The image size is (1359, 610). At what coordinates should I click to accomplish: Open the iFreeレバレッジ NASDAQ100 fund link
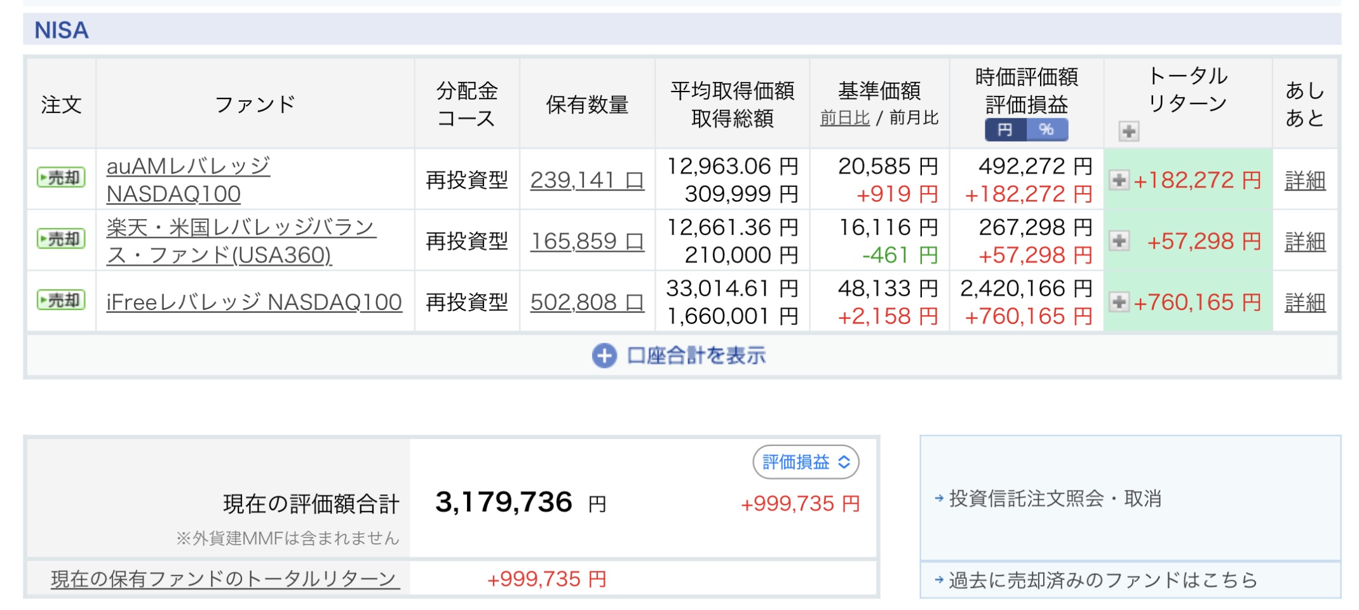click(x=254, y=302)
